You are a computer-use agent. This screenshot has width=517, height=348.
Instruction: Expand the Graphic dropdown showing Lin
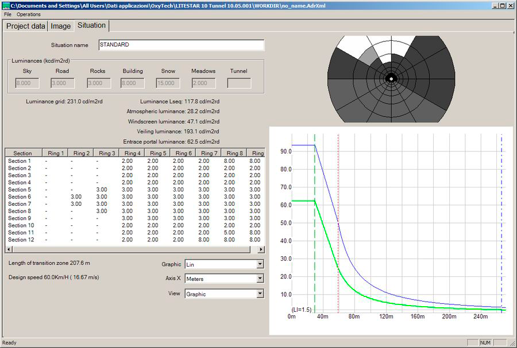(x=260, y=264)
